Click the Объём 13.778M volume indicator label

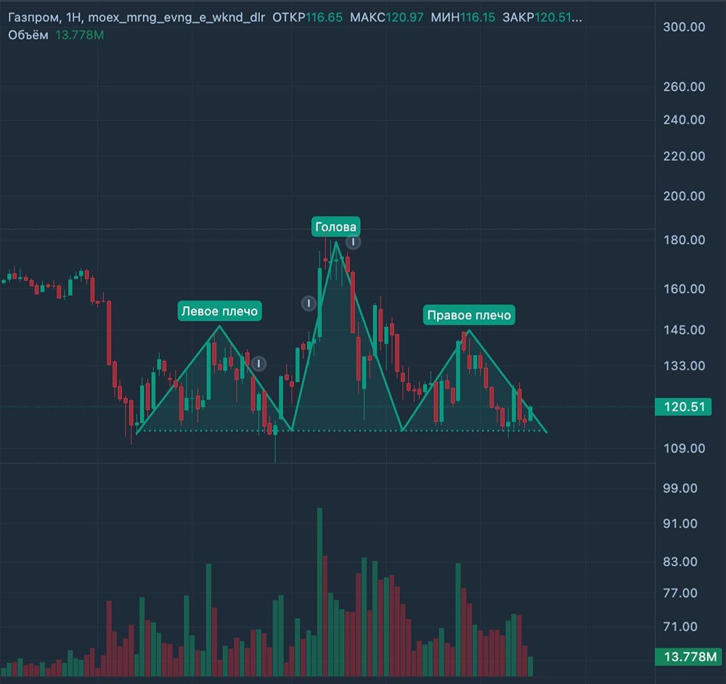coord(56,35)
